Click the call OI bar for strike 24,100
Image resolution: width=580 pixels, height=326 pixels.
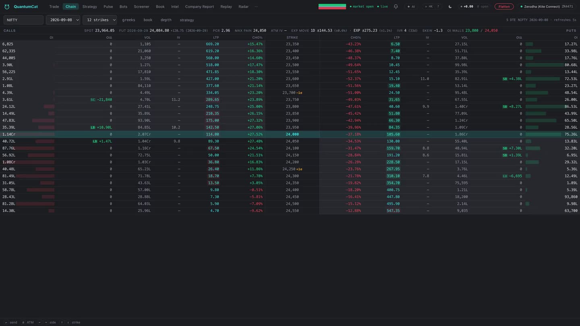click(35, 149)
